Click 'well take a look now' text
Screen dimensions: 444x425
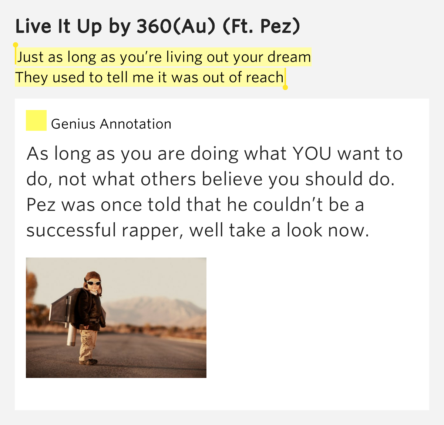pos(279,230)
